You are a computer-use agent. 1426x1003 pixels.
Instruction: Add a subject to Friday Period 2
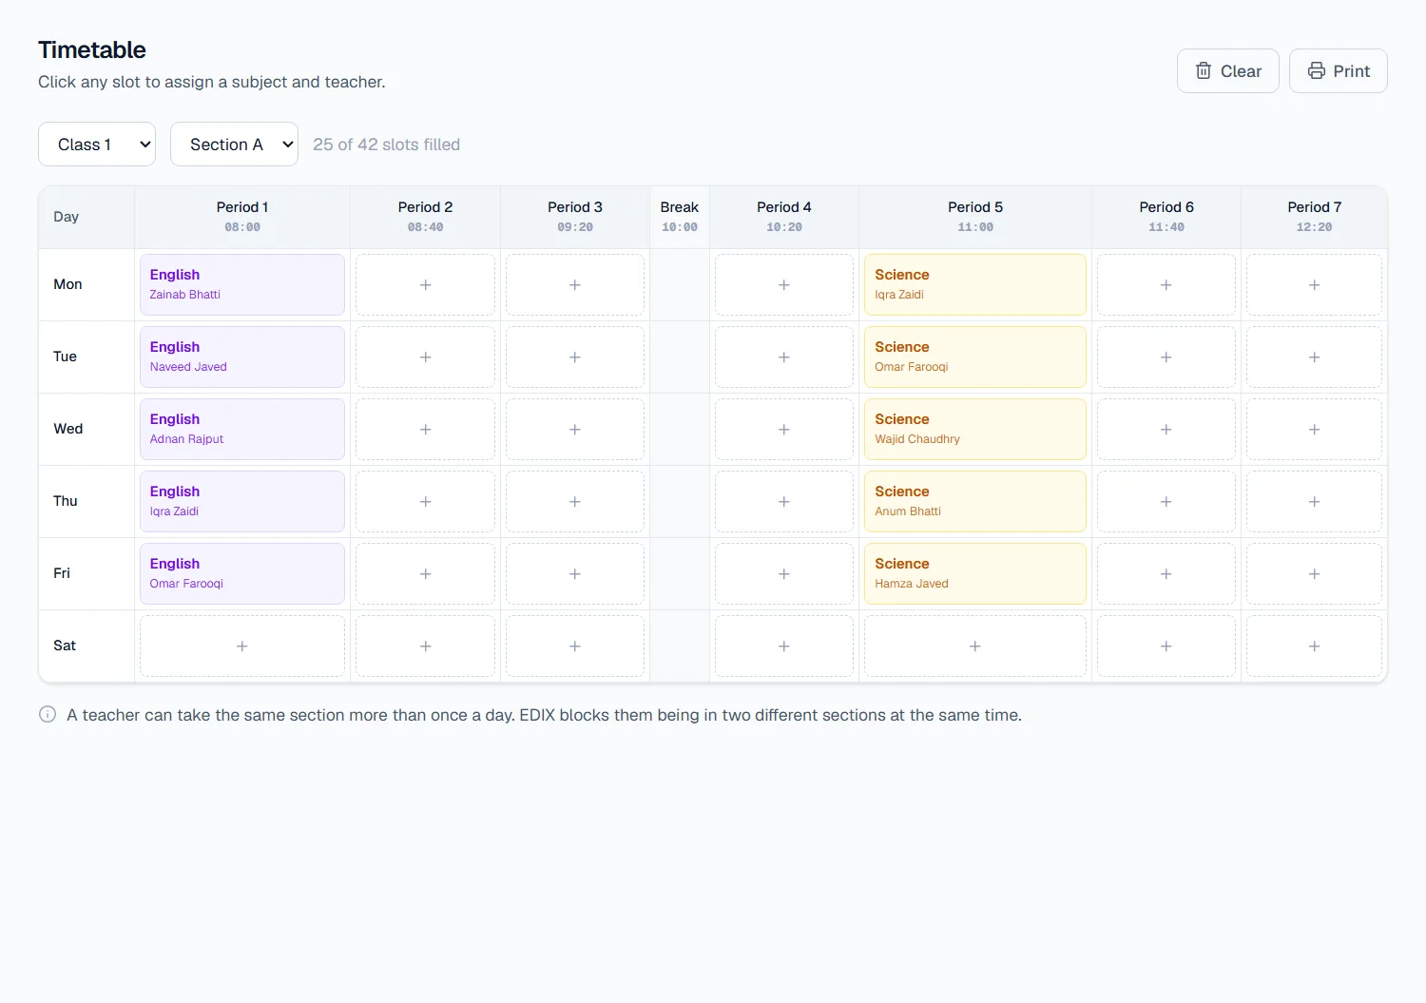pos(425,573)
